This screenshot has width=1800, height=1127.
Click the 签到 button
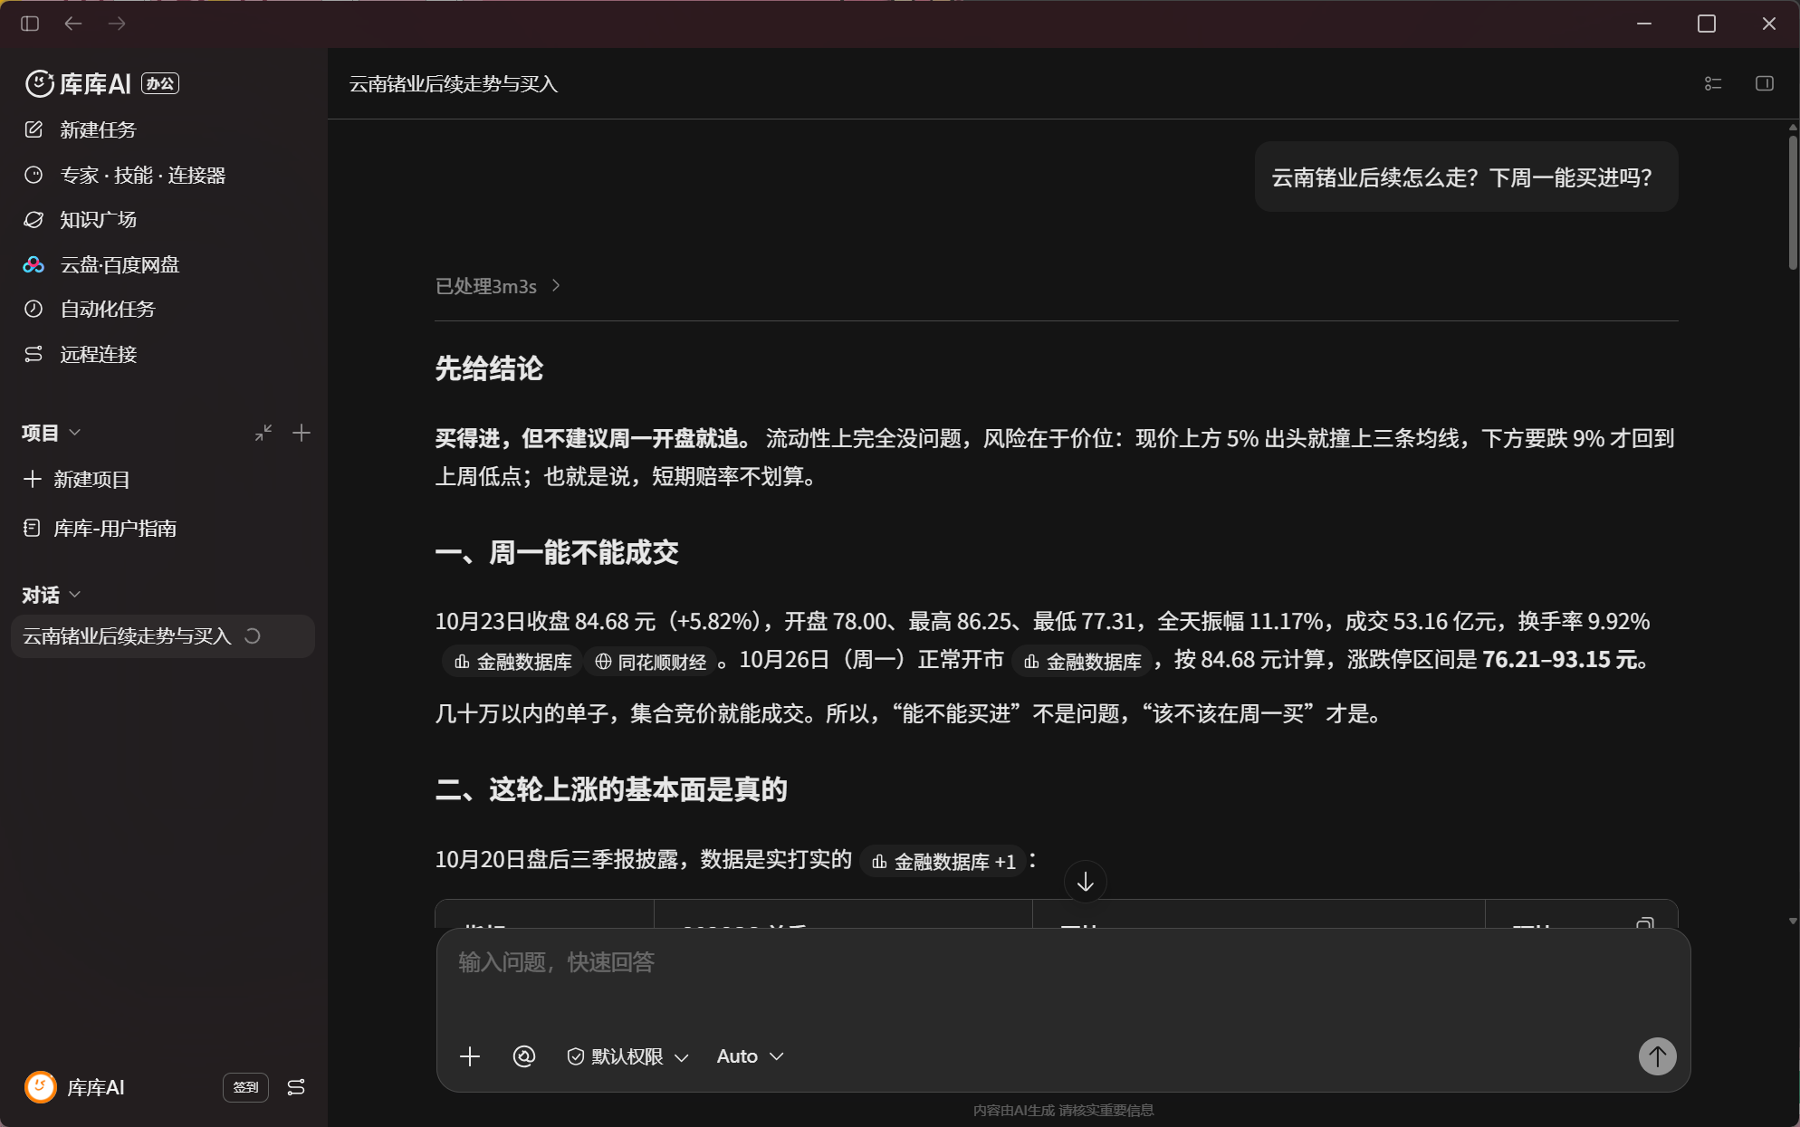[245, 1087]
